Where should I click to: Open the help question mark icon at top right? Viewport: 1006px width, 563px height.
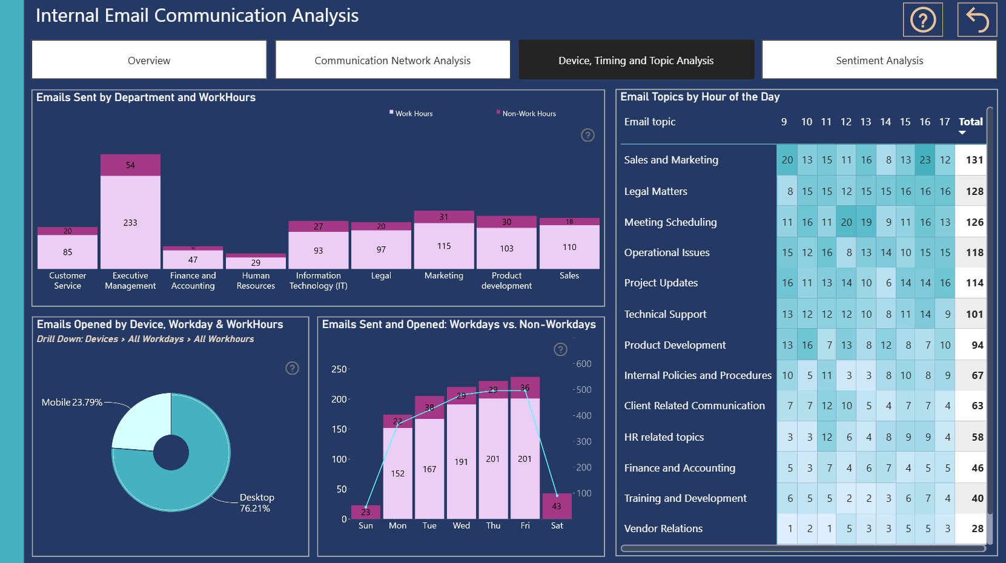coord(923,20)
